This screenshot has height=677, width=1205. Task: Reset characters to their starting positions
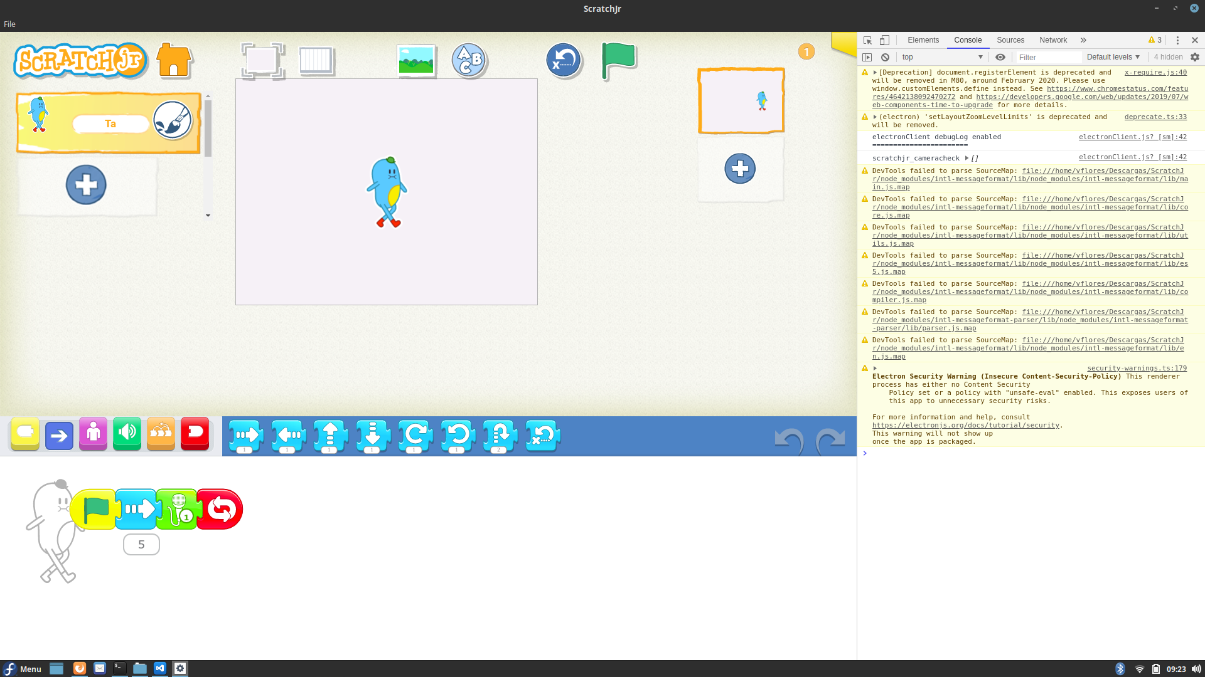[x=562, y=60]
